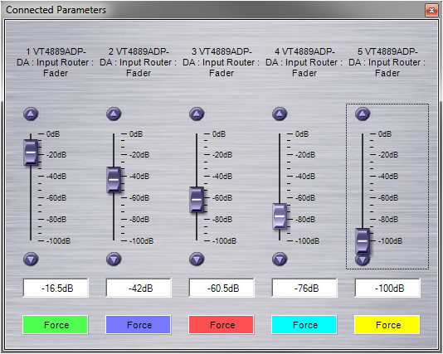The height and width of the screenshot is (354, 443).
Task: Grab the fader 3 slider knob
Action: (x=197, y=199)
